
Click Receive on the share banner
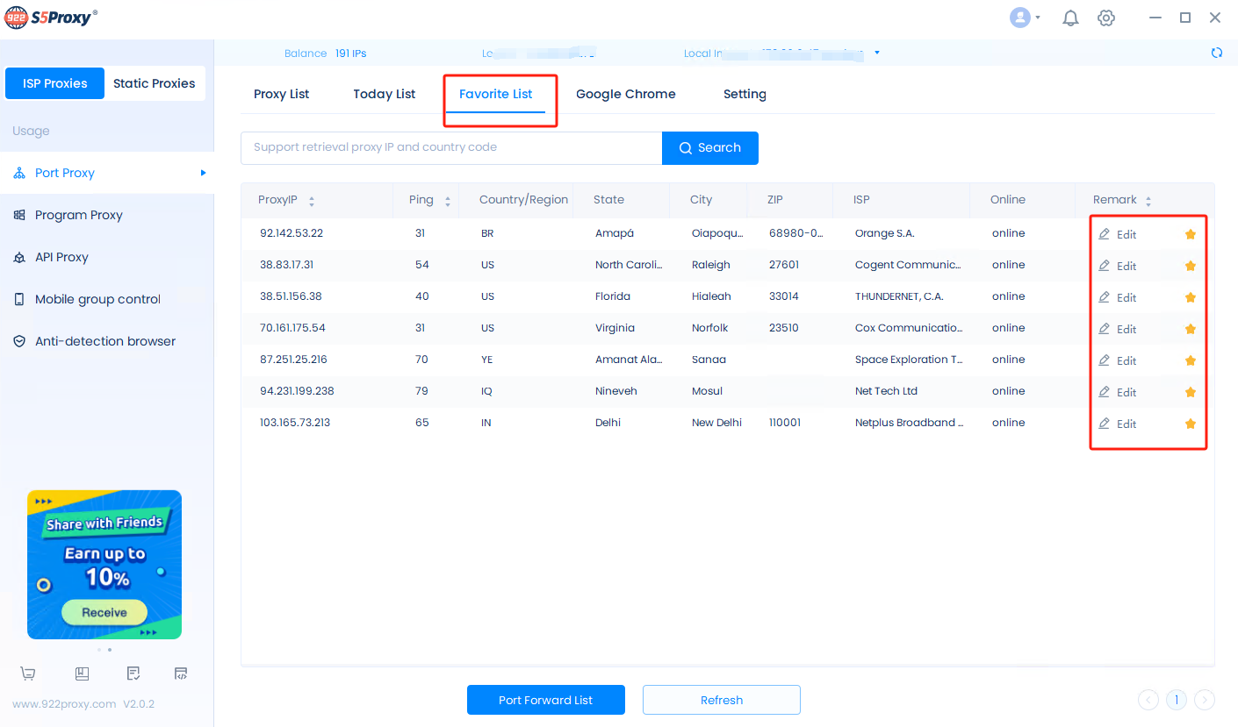(104, 612)
